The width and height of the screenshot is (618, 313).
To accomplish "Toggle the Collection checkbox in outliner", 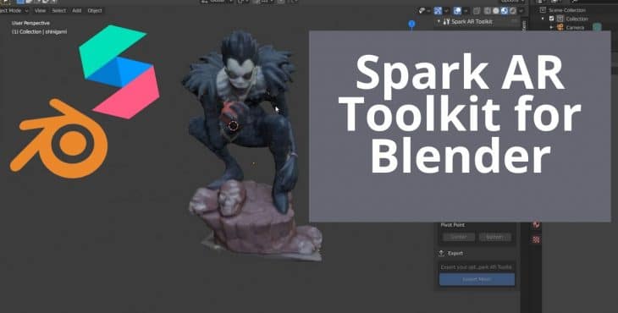I will pyautogui.click(x=551, y=19).
